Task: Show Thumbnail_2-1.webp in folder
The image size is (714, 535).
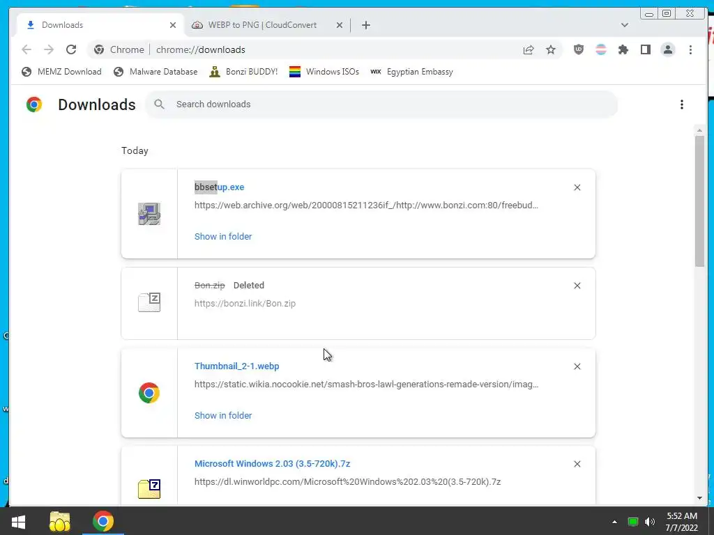Action: [223, 415]
